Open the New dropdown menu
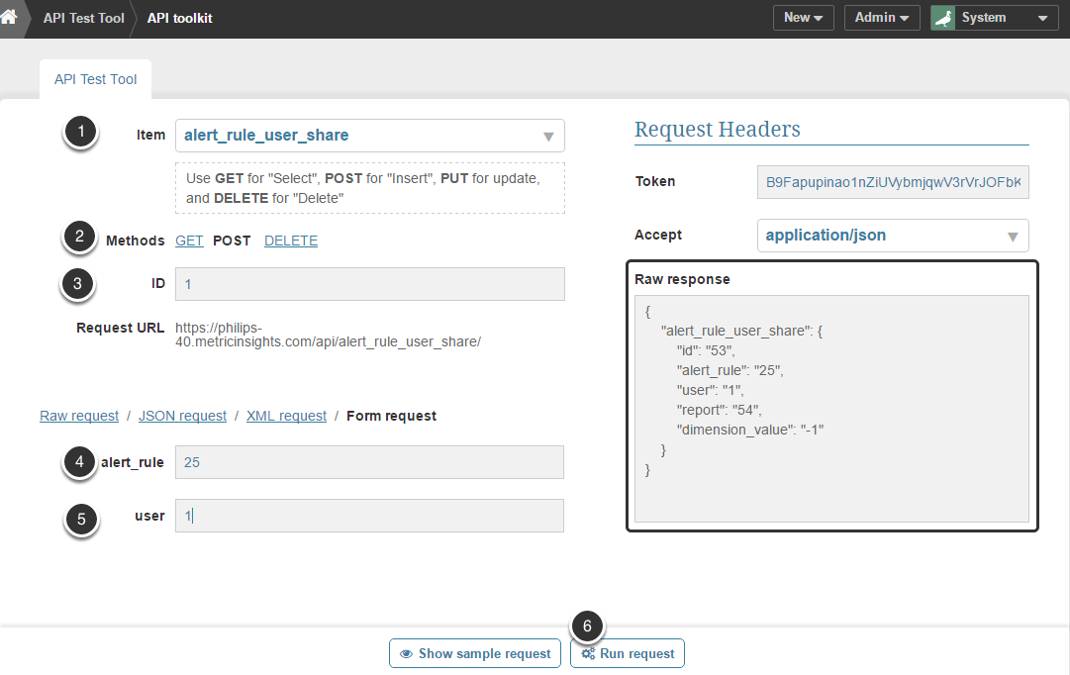The width and height of the screenshot is (1070, 675). coord(803,18)
